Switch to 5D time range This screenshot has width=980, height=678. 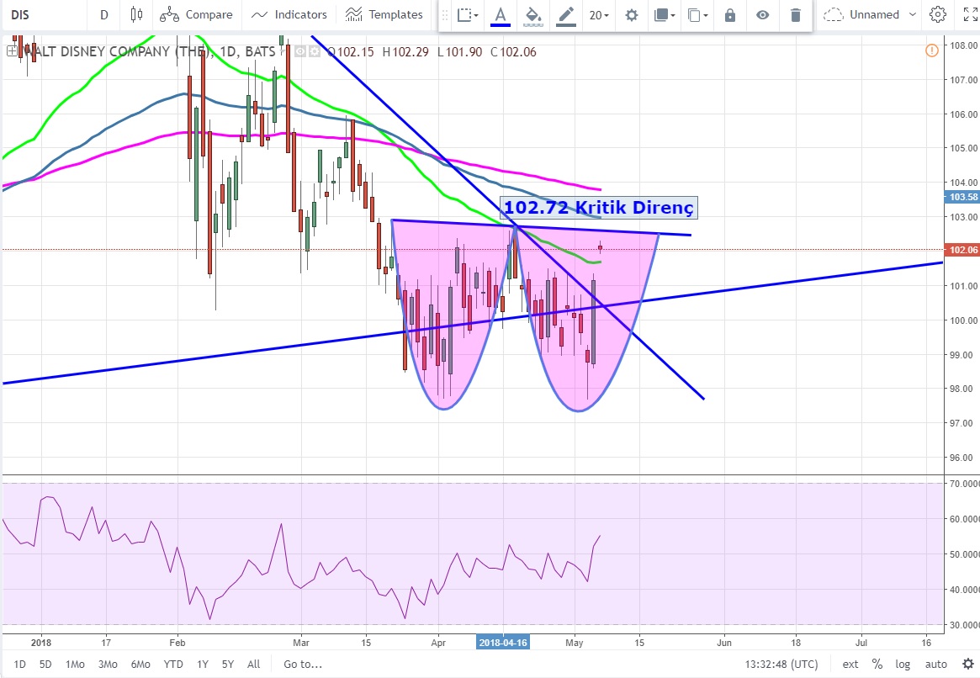tap(45, 665)
